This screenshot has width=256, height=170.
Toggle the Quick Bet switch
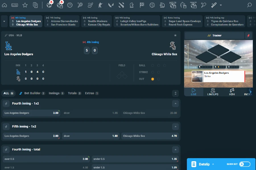(244, 164)
